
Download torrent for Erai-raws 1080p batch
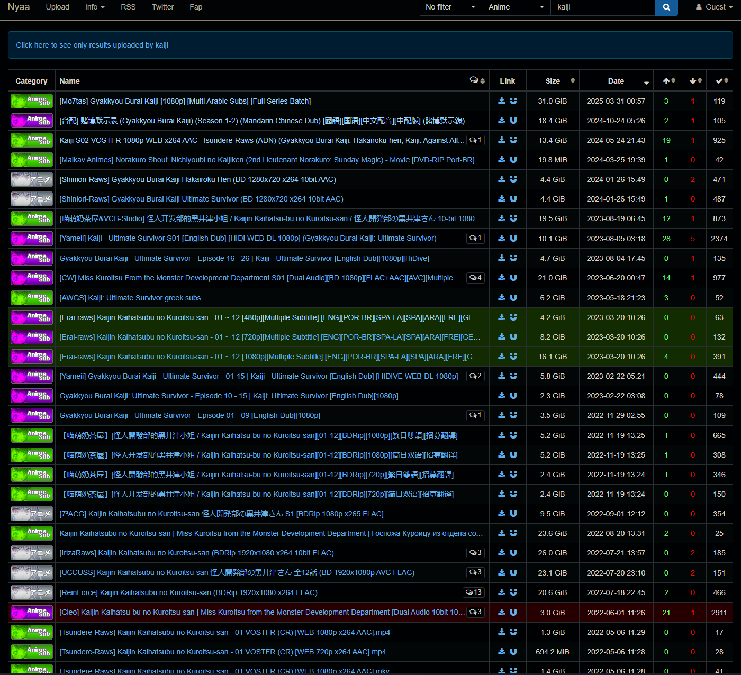click(502, 357)
